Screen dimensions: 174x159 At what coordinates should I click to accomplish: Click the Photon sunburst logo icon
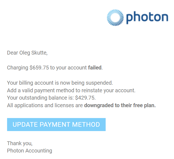point(115,18)
